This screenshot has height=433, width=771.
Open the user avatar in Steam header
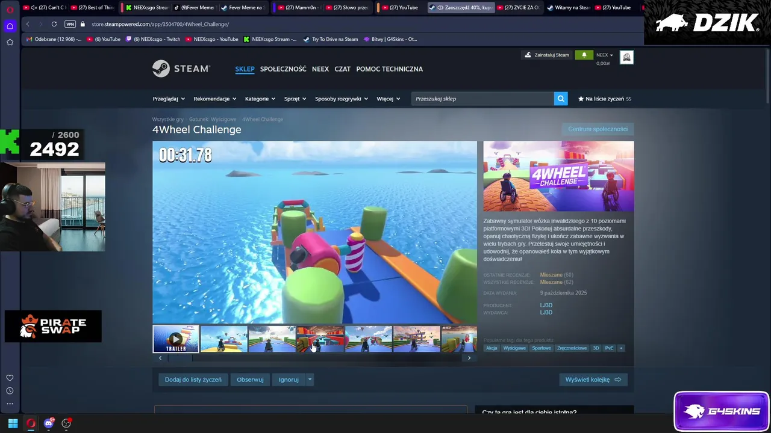(x=626, y=57)
